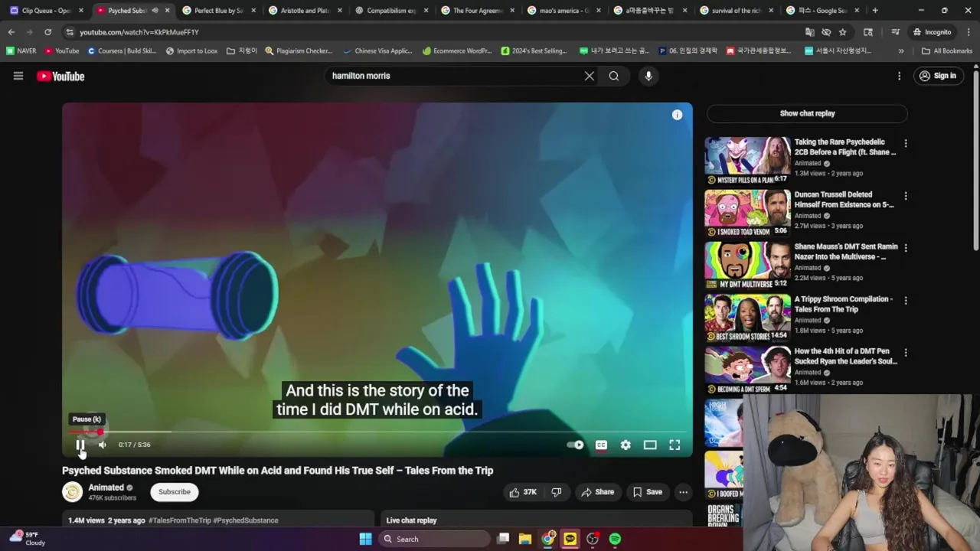
Task: Reload the page
Action: (47, 32)
